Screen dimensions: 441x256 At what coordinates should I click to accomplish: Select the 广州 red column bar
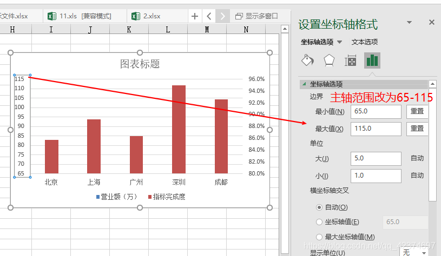136,154
